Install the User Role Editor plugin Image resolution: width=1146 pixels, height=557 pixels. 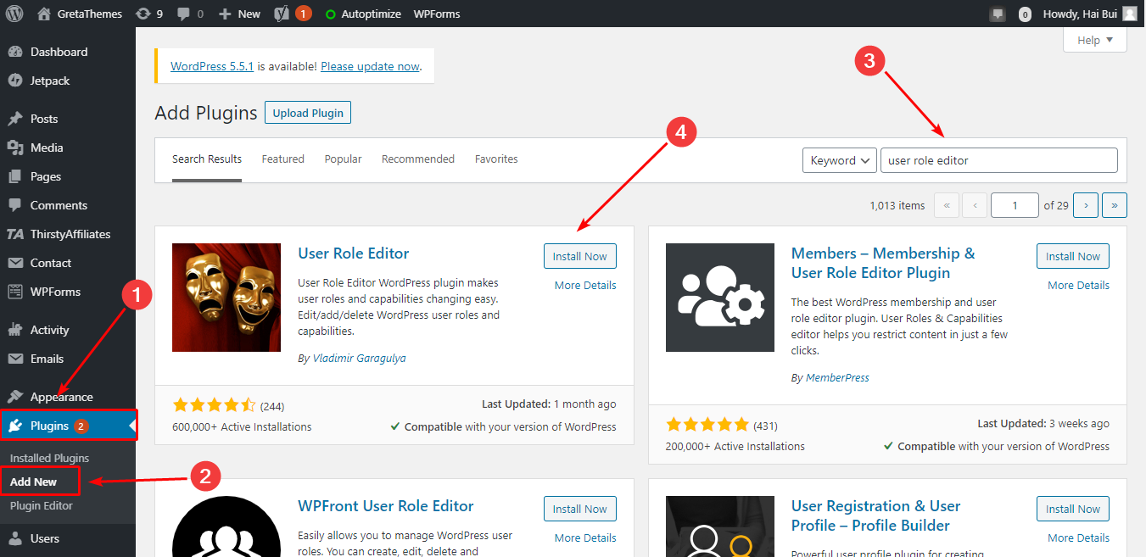click(x=580, y=256)
